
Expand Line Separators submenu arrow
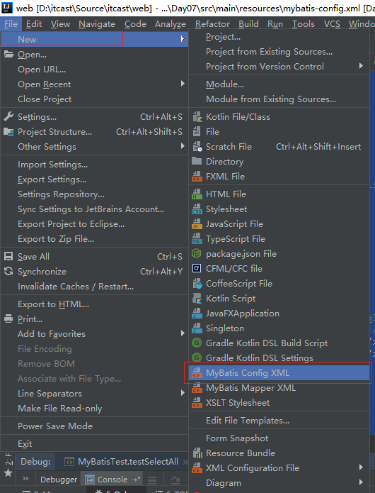pyautogui.click(x=183, y=393)
